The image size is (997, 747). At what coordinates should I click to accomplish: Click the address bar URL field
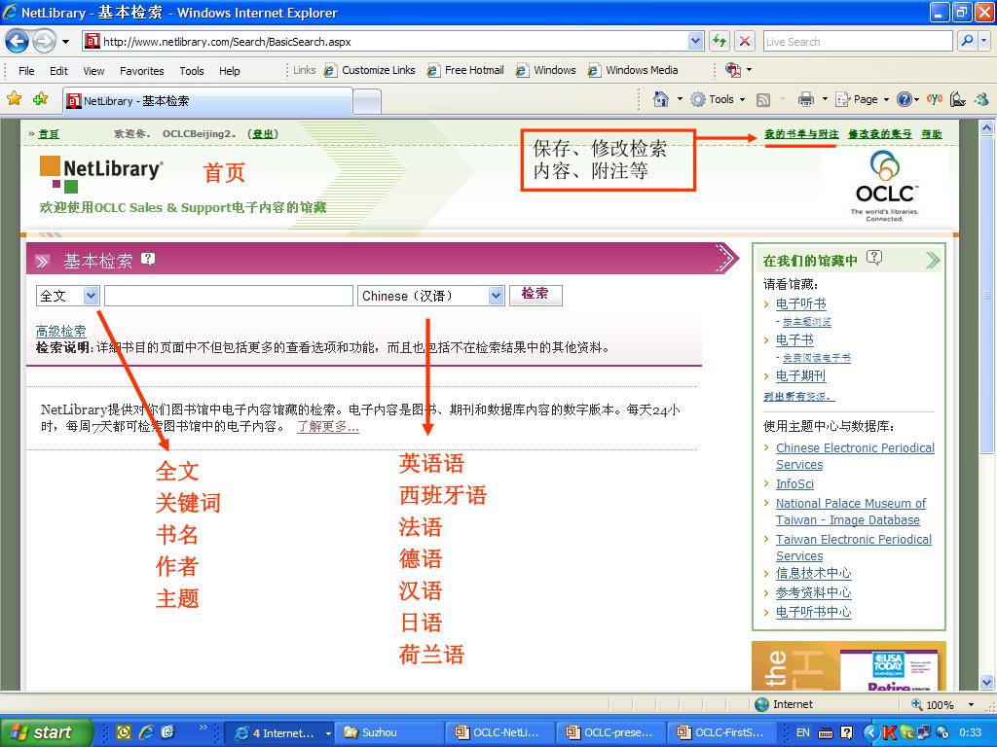click(x=387, y=41)
